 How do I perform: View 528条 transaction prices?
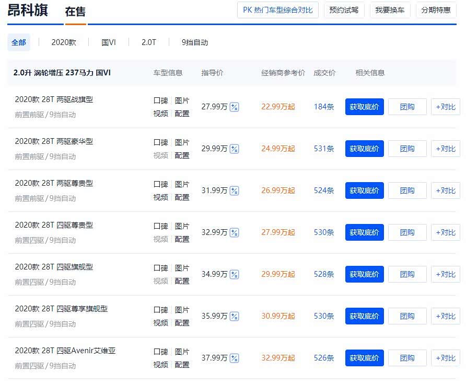(x=324, y=274)
